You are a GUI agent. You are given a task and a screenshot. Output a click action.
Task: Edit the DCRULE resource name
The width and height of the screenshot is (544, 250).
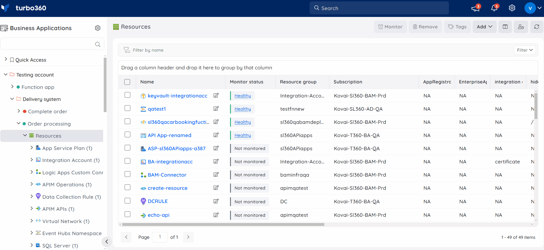216,201
